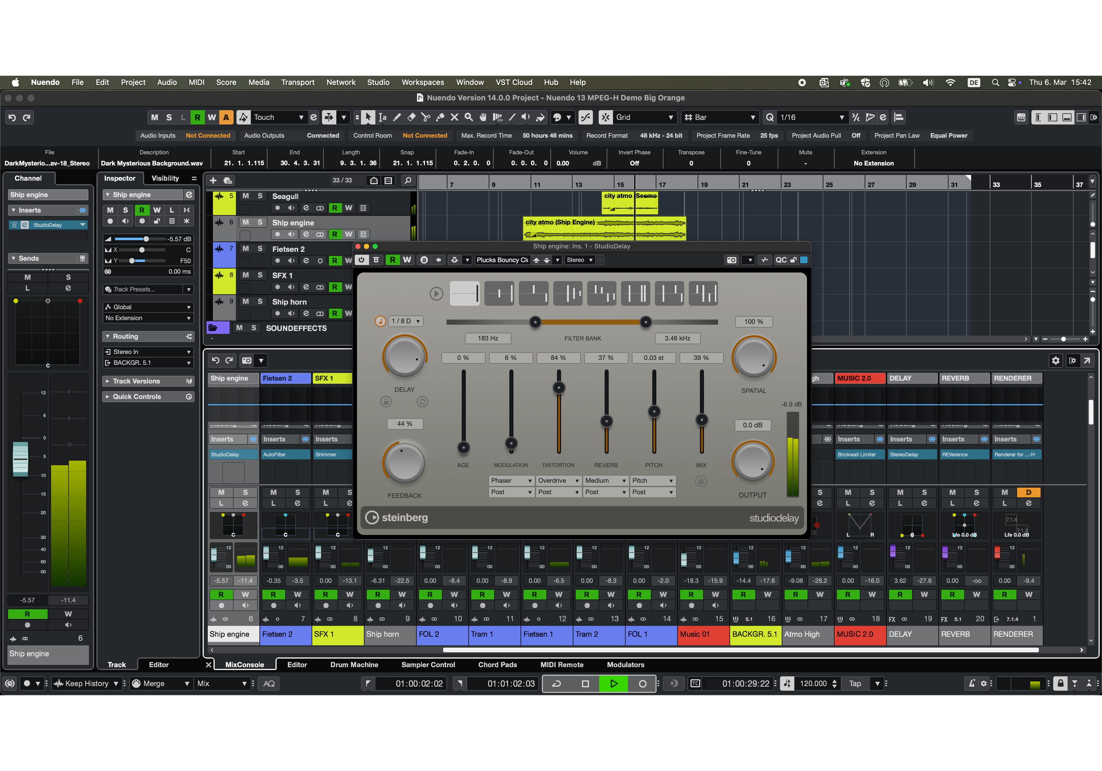The width and height of the screenshot is (1102, 771).
Task: Click the Wi-Fi icon in menu bar
Action: [x=950, y=83]
